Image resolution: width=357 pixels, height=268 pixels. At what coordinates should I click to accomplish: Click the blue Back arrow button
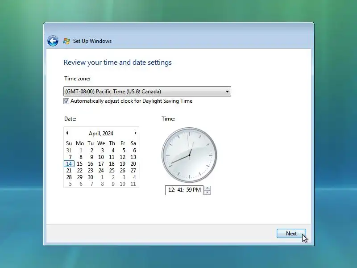tap(53, 41)
